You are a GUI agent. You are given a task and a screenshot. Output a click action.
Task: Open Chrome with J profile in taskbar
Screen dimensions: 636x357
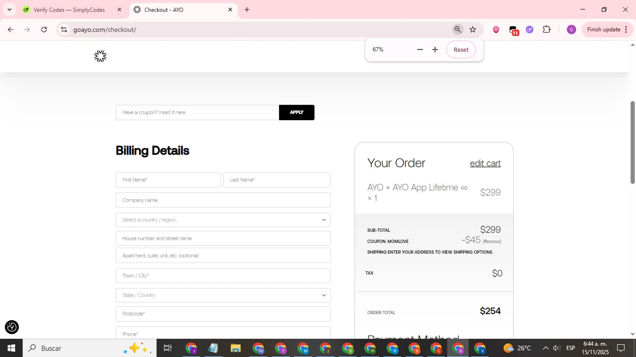pos(191,348)
